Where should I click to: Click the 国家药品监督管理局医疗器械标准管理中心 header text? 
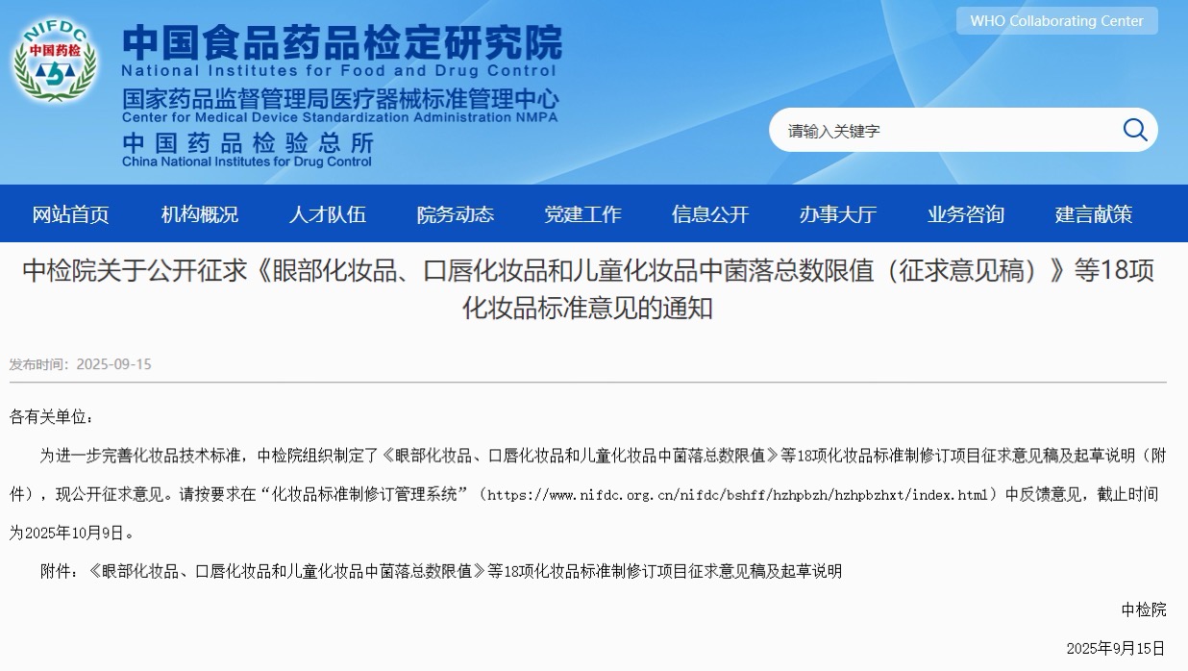click(339, 99)
